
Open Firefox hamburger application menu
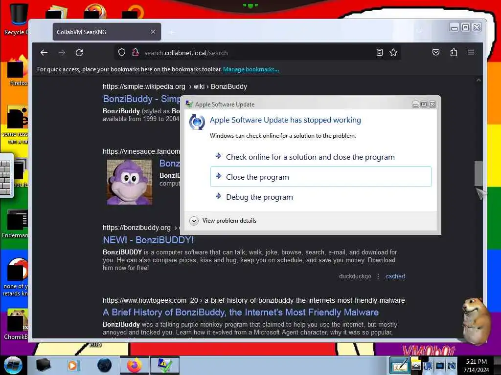pyautogui.click(x=471, y=52)
